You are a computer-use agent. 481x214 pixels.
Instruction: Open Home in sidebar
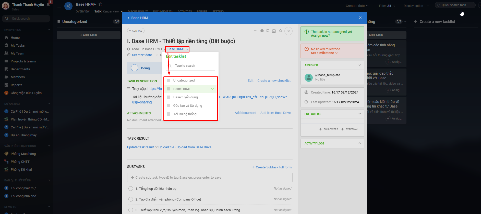[x=15, y=37]
